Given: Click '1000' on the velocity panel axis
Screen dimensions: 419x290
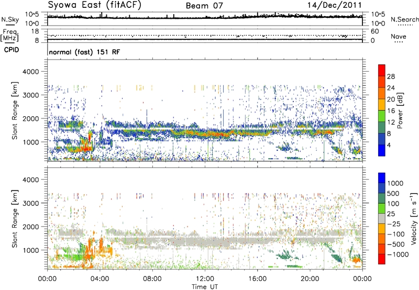Looking at the screenshot, I should click(30, 250).
